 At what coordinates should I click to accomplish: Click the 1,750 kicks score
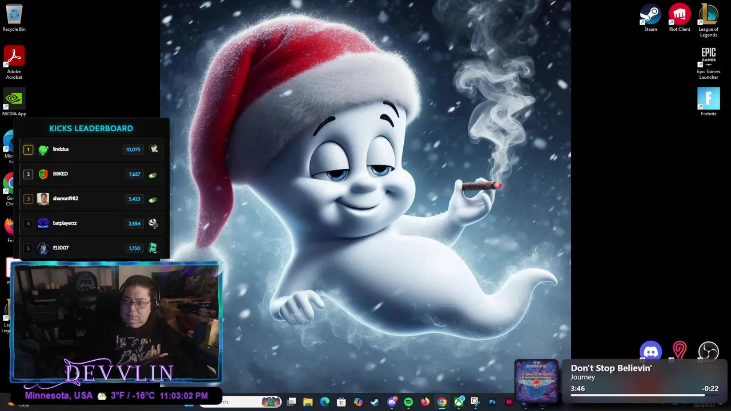point(134,248)
